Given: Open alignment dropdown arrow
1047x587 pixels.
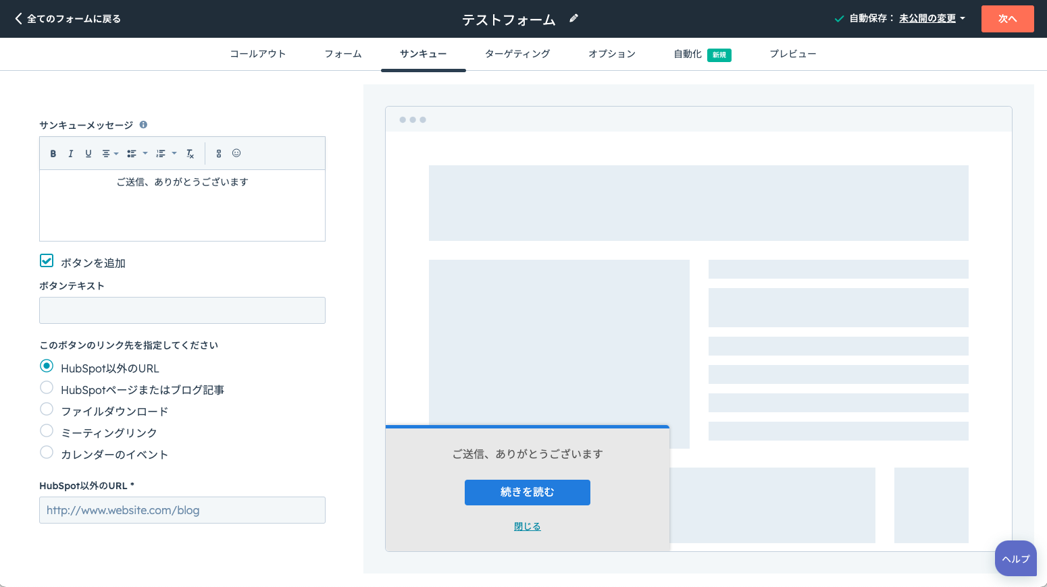Looking at the screenshot, I should coord(116,154).
